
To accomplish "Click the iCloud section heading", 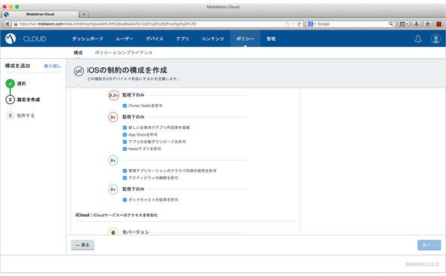I will [x=82, y=215].
